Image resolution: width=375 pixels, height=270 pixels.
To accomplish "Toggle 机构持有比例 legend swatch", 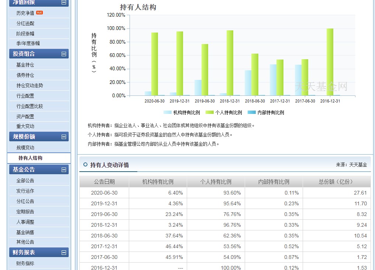I will point(168,112).
